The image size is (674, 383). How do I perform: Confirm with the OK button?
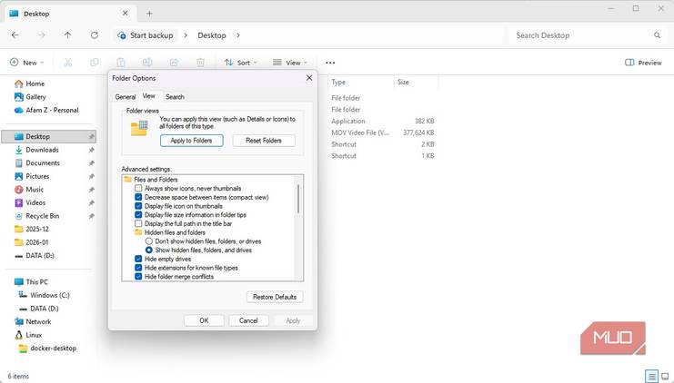(204, 320)
